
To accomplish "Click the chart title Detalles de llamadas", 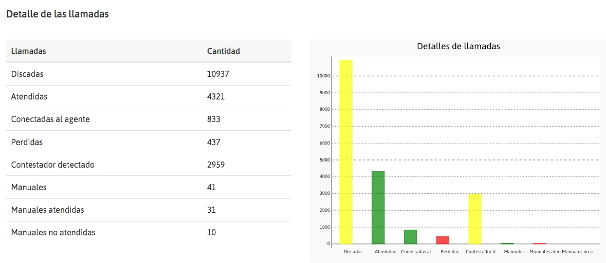I will tap(458, 46).
